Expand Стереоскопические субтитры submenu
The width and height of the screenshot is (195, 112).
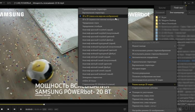(x=152, y=88)
